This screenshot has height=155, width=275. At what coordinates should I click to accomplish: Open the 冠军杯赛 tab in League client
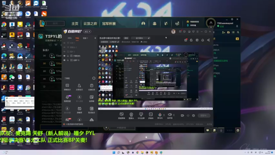tap(109, 23)
